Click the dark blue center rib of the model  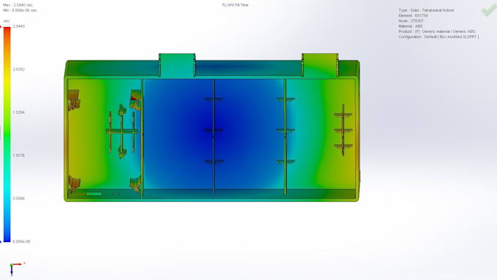(x=213, y=136)
